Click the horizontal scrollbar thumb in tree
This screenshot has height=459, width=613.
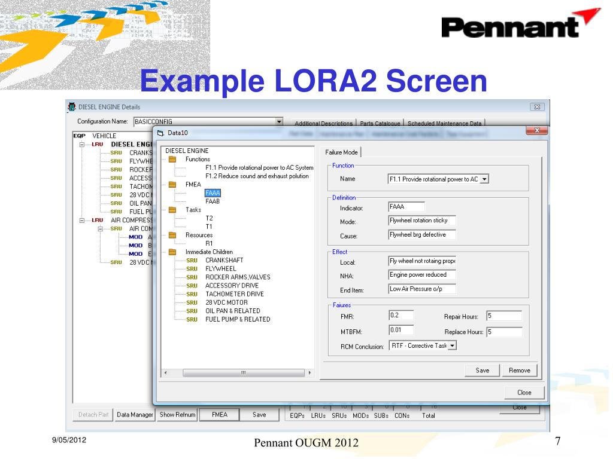point(243,373)
